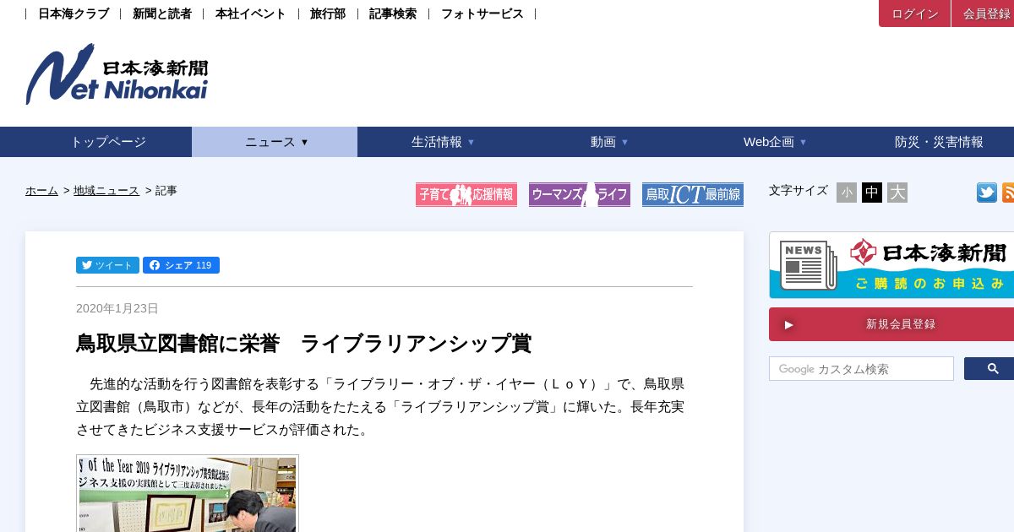This screenshot has width=1014, height=532.
Task: Click the ログイン button
Action: pyautogui.click(x=915, y=14)
